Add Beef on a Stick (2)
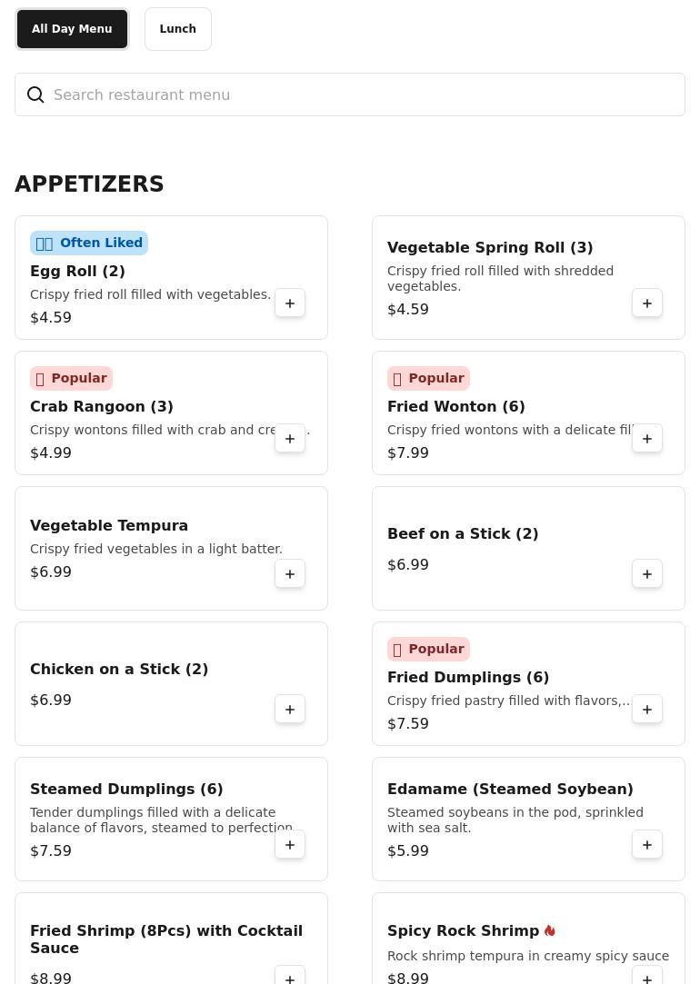The height and width of the screenshot is (984, 700). 646,573
